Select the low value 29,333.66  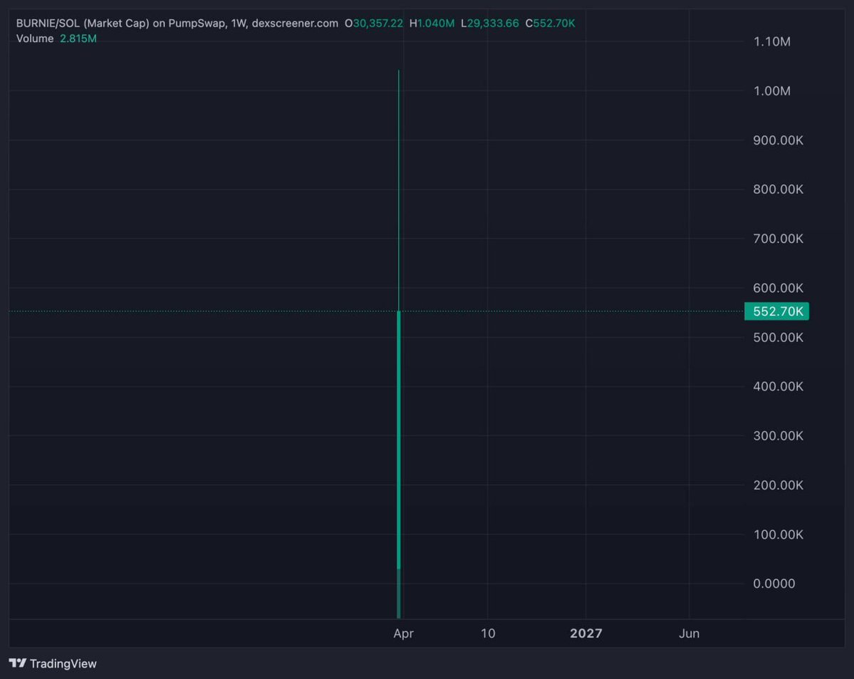[492, 24]
